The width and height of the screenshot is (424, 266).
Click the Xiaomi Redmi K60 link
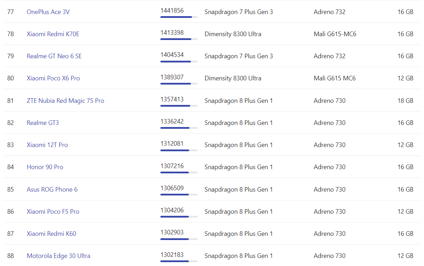[51, 234]
